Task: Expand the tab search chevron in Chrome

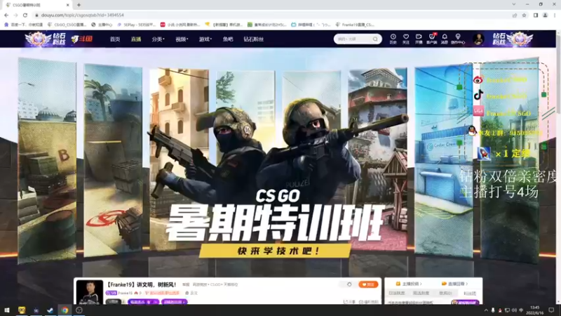Action: (514, 4)
